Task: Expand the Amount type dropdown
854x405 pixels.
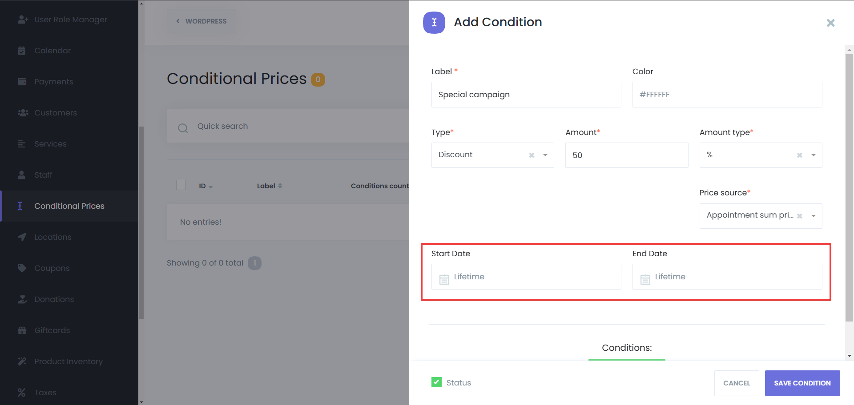Action: pyautogui.click(x=813, y=155)
